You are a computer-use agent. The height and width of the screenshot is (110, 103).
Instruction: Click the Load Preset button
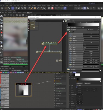pyautogui.click(x=80, y=83)
